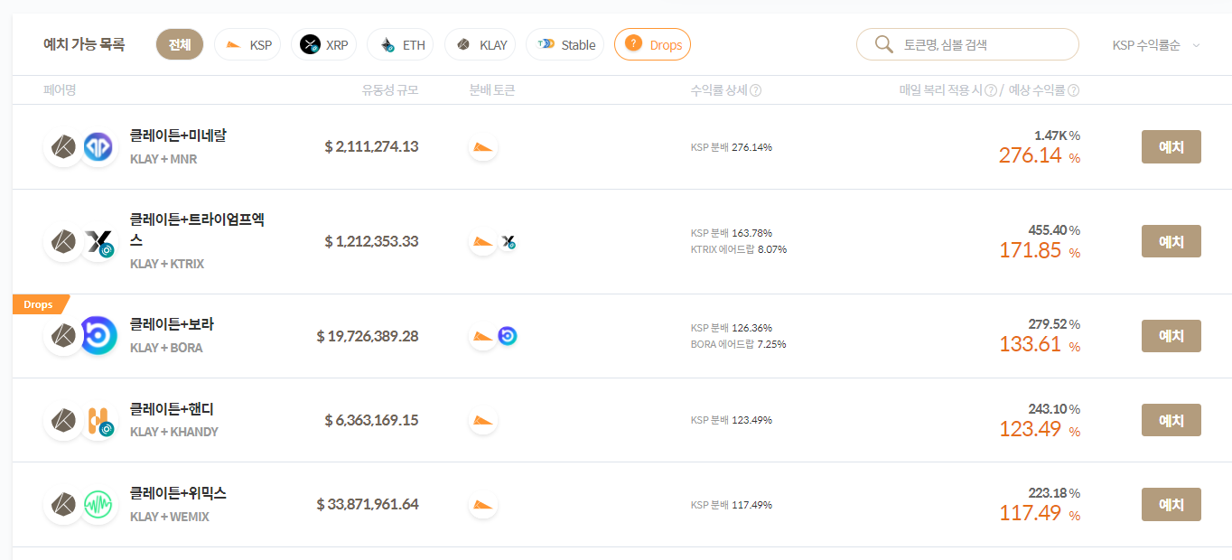Filter pools by KSP
This screenshot has width=1232, height=560.
pyautogui.click(x=247, y=44)
